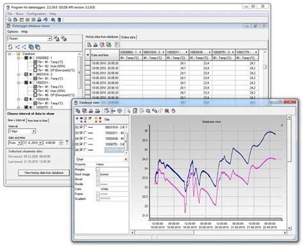Image resolution: width=304 pixels, height=248 pixels.
Task: Click the magenta line swatch of series 04
Action: point(90,139)
